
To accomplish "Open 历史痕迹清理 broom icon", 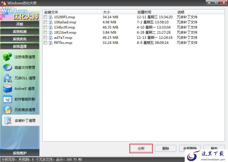I will (x=7, y=110).
